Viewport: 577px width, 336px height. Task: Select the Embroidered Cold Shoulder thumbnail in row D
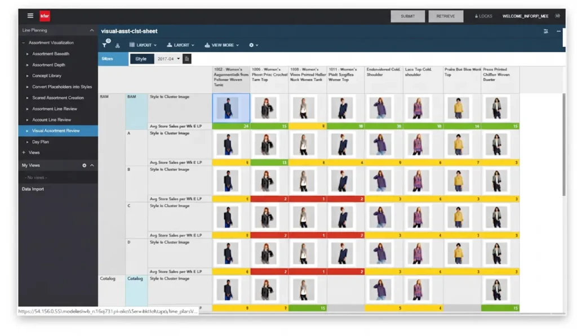coord(380,253)
